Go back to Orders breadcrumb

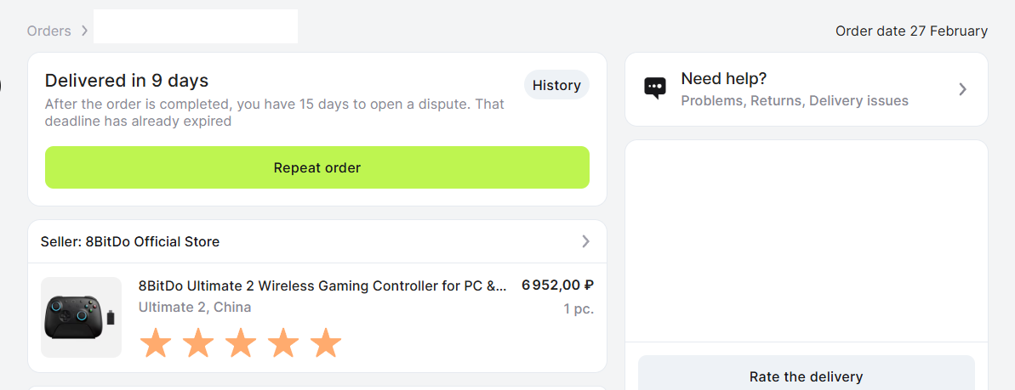[48, 31]
